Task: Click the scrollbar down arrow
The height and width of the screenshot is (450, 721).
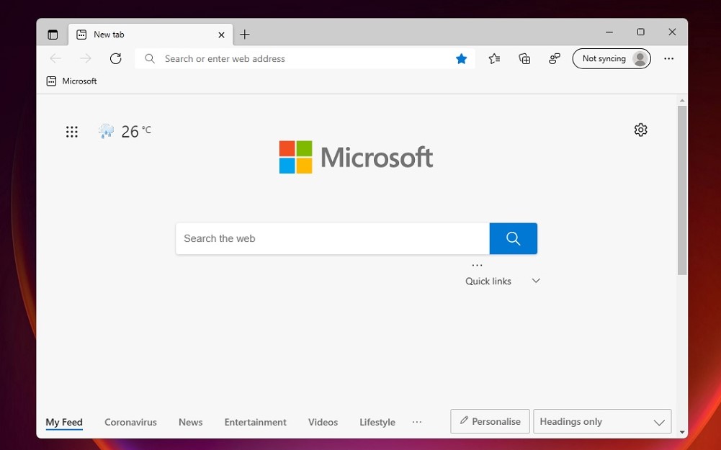Action: 682,432
